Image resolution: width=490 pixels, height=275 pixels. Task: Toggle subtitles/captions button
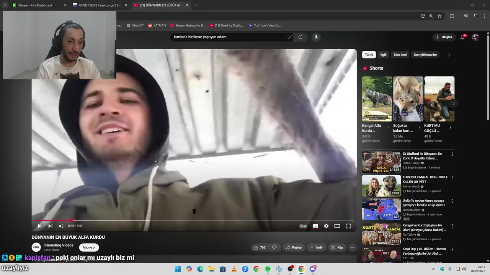click(x=315, y=226)
